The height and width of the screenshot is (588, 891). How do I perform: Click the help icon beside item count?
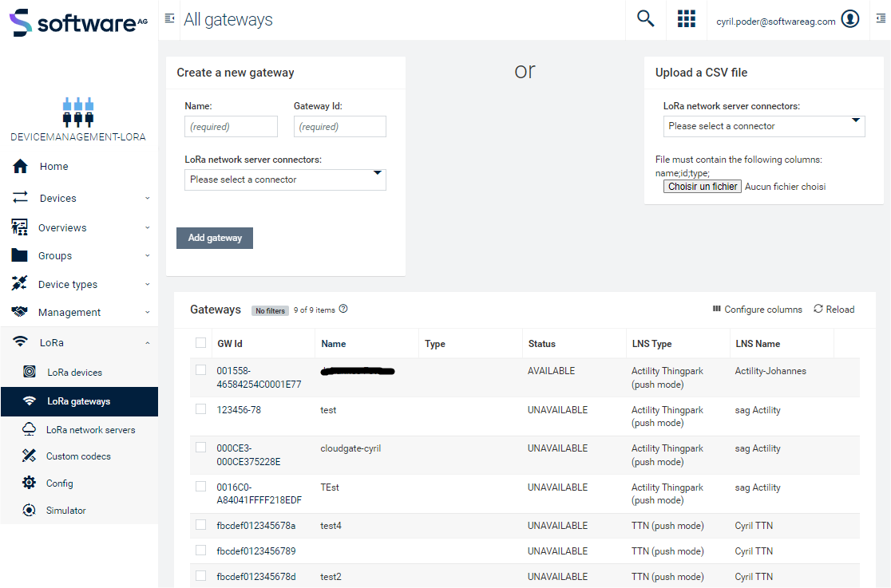(x=344, y=310)
